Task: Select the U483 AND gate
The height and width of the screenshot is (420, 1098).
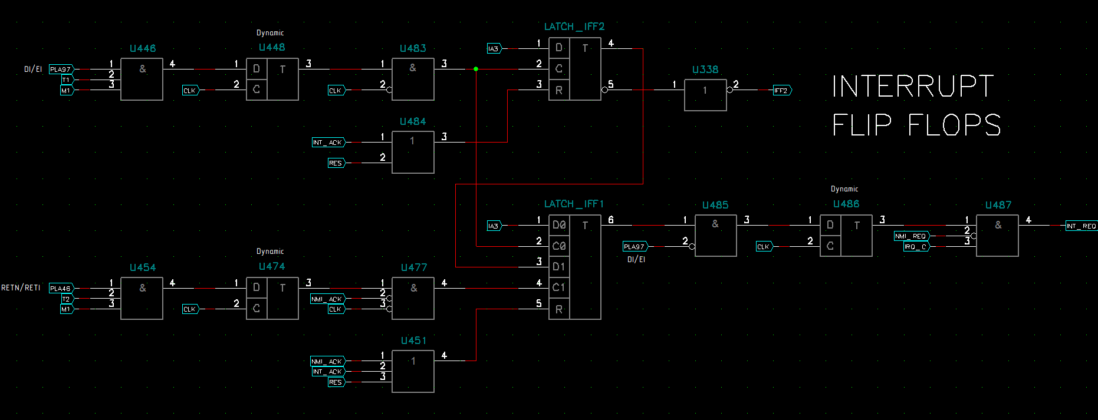Action: point(413,80)
